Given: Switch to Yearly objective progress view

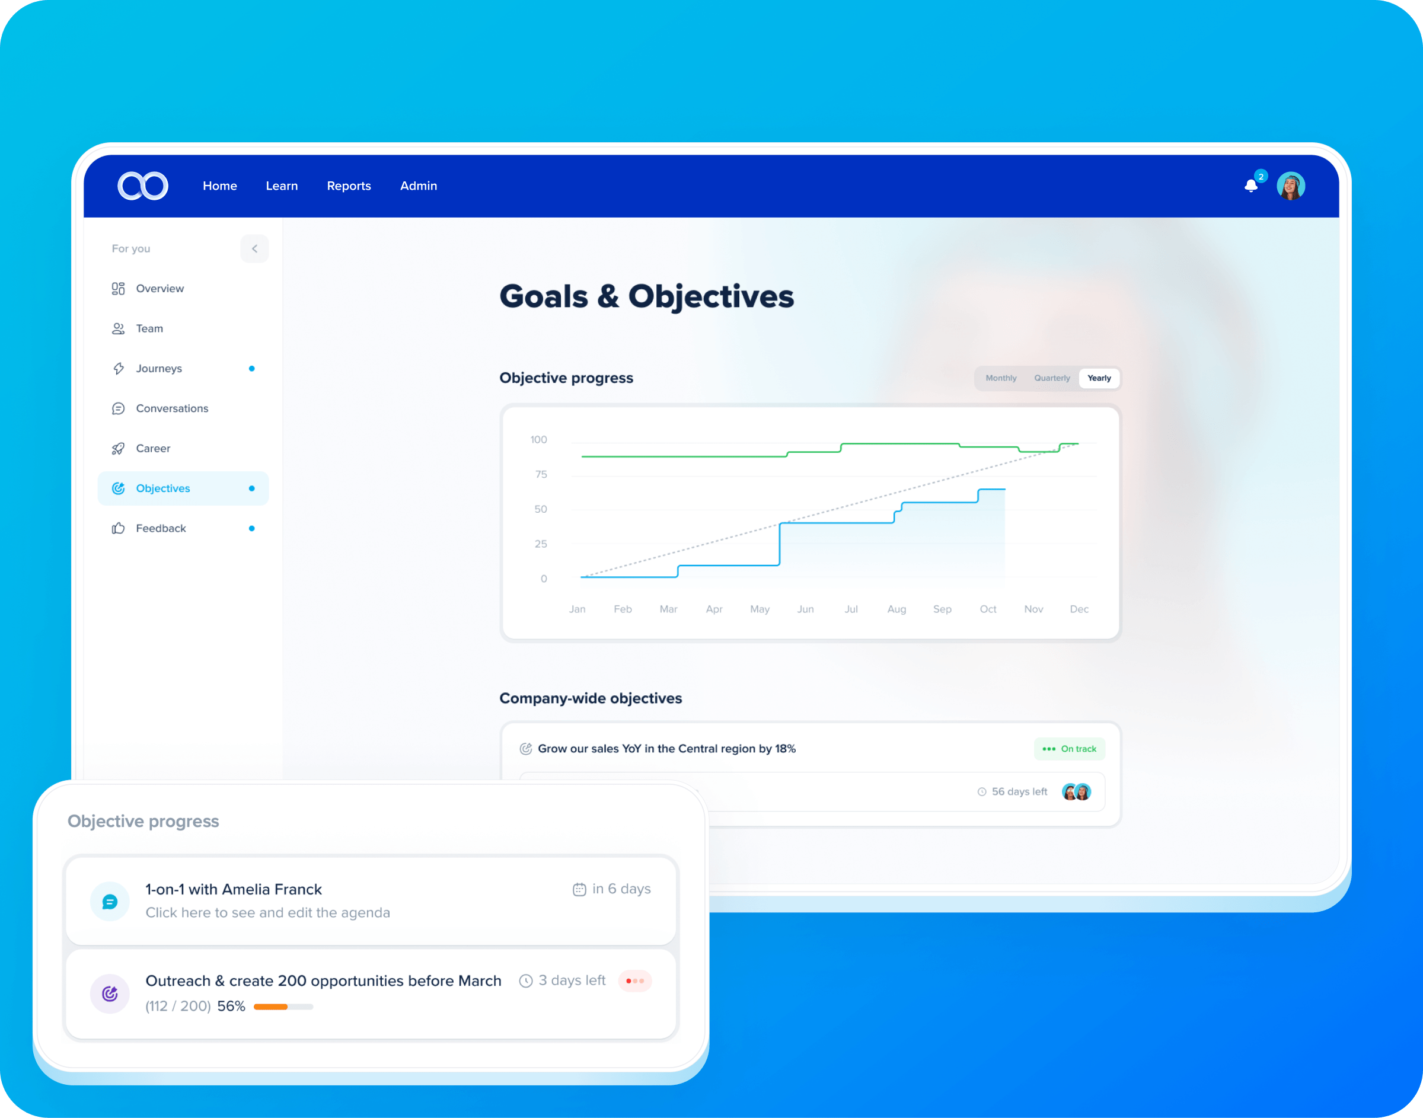Looking at the screenshot, I should coord(1097,378).
